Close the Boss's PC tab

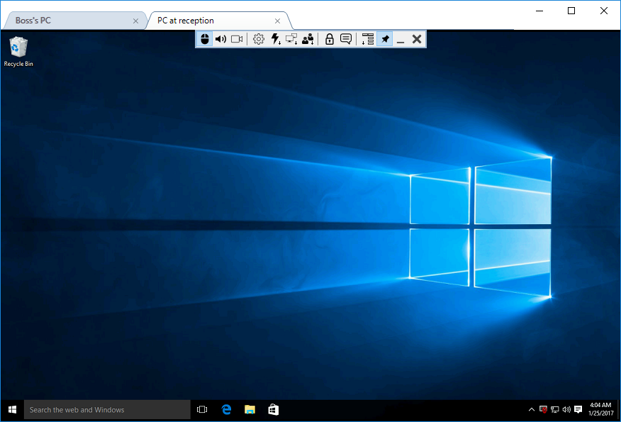(136, 21)
